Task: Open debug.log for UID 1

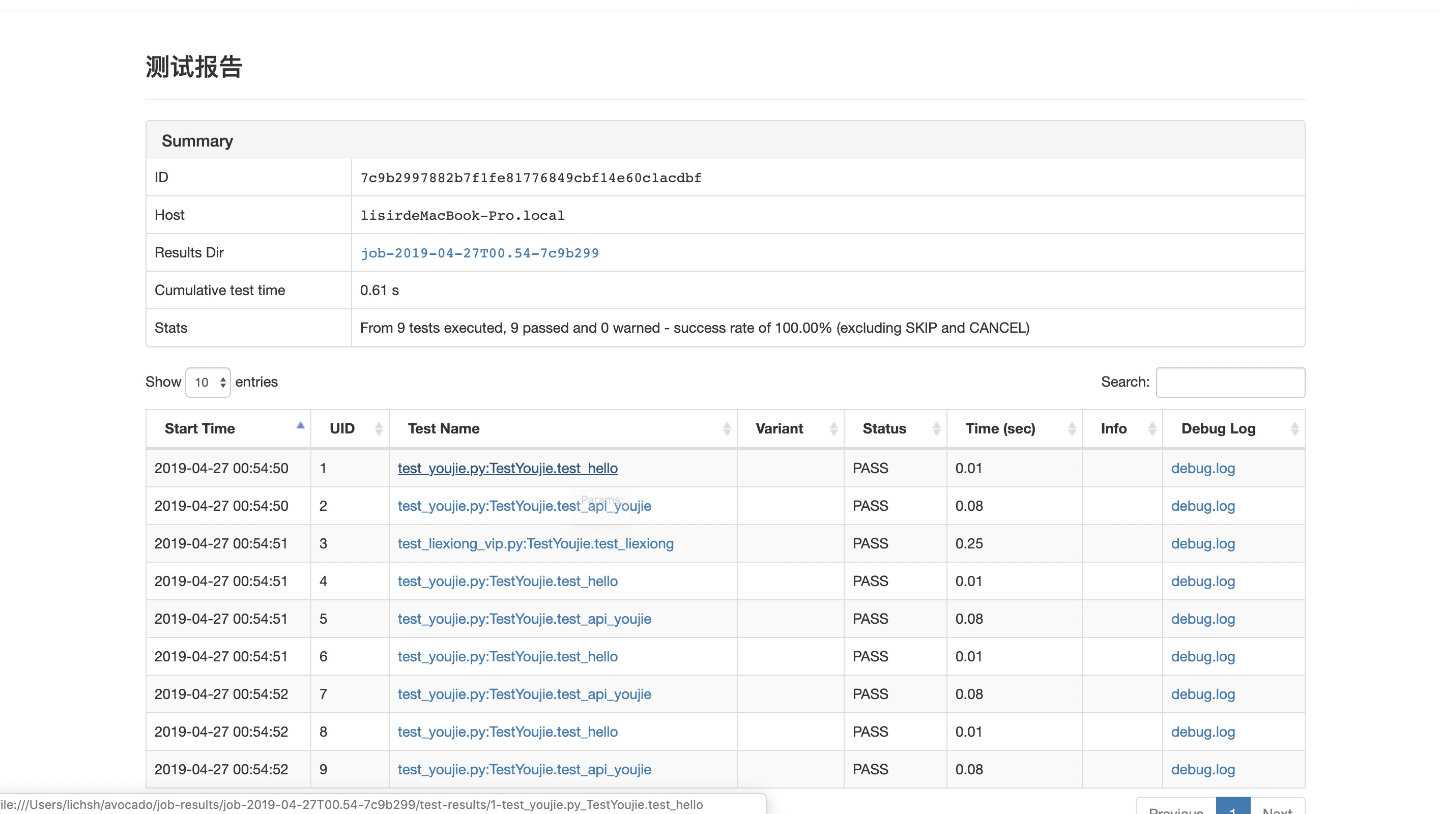Action: (x=1203, y=468)
